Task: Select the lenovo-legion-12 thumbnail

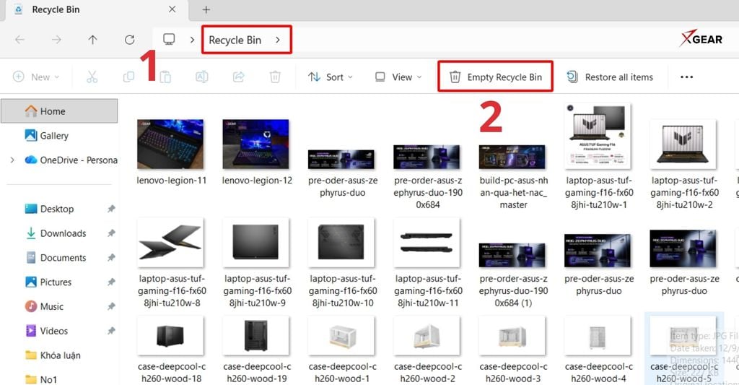Action: coord(255,144)
